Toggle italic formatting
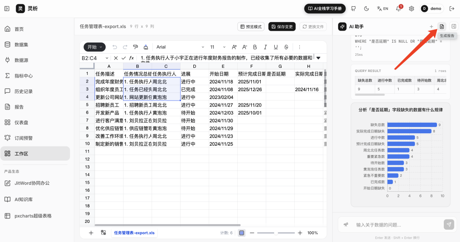 265,47
